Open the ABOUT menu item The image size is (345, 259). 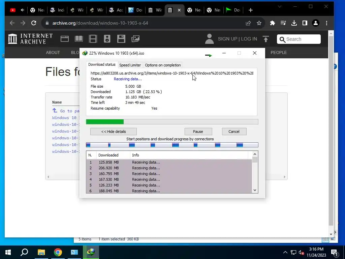[53, 52]
